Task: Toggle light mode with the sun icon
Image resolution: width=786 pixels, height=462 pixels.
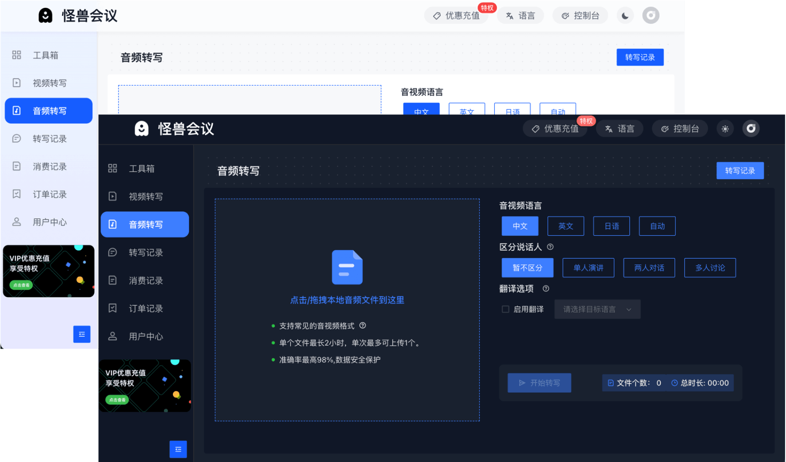Action: point(725,129)
